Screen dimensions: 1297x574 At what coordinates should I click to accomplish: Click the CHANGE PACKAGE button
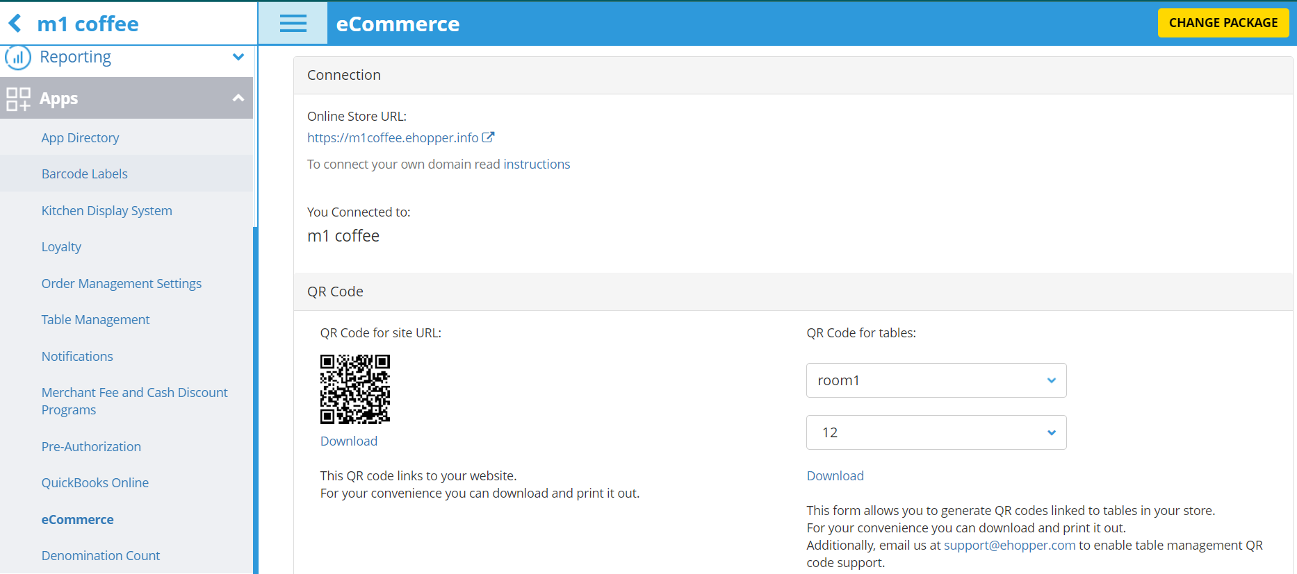point(1223,23)
